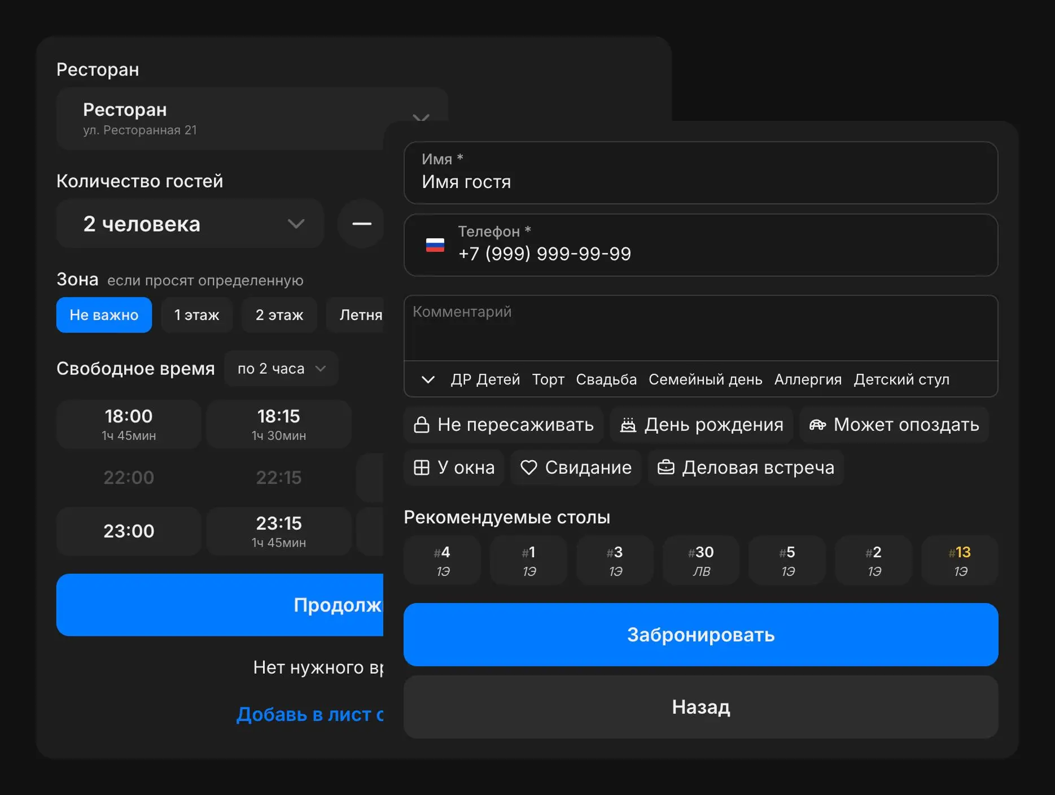Click the Russian flag country selector
The width and height of the screenshot is (1055, 795).
[435, 245]
